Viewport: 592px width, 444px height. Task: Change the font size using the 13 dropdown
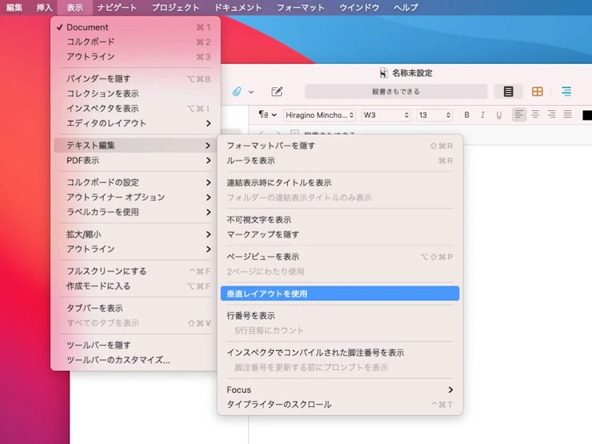(x=433, y=115)
